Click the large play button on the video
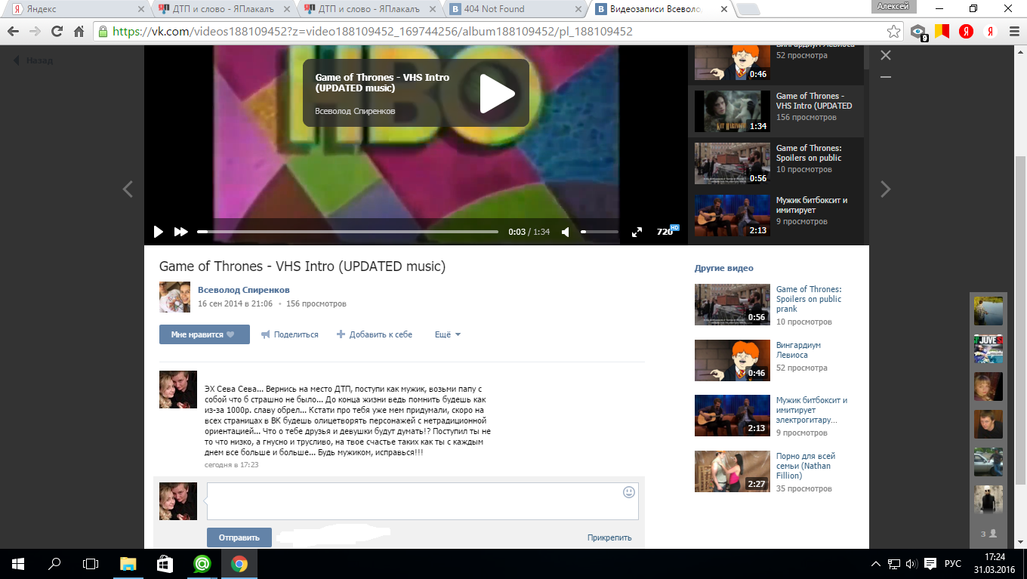Screen dimensions: 1027x579 497,93
